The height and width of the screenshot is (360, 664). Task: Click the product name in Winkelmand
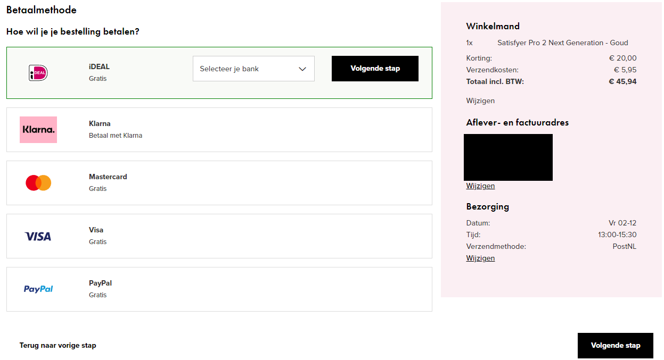(x=562, y=43)
